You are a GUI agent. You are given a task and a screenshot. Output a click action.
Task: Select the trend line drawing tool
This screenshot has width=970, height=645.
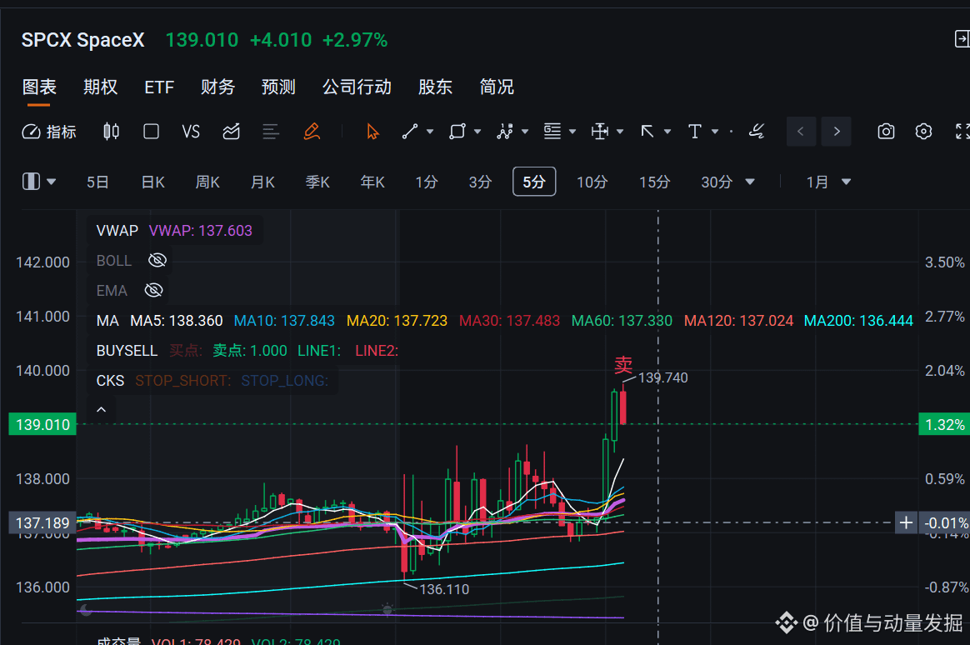click(409, 132)
